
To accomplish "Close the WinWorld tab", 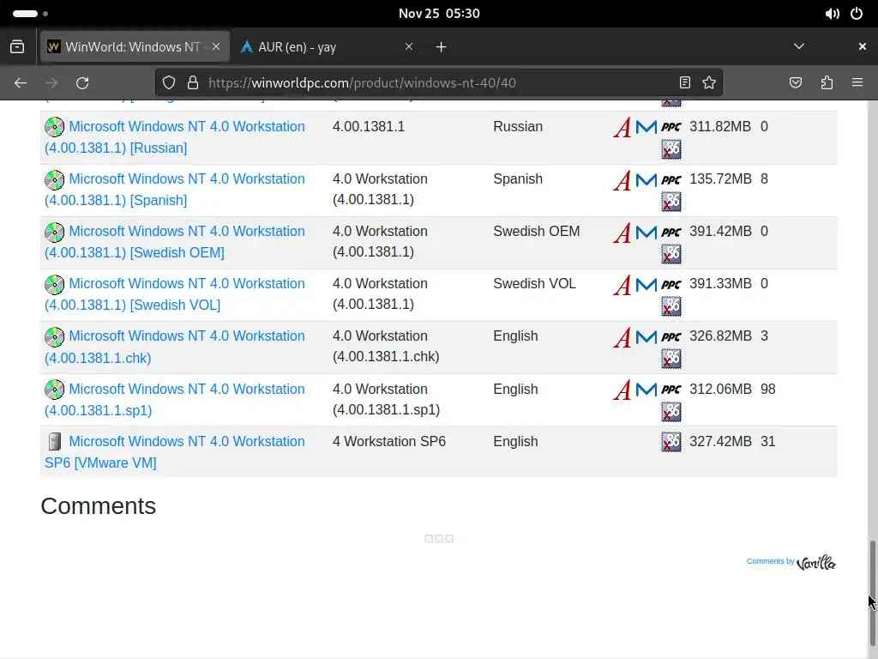I will [x=216, y=46].
